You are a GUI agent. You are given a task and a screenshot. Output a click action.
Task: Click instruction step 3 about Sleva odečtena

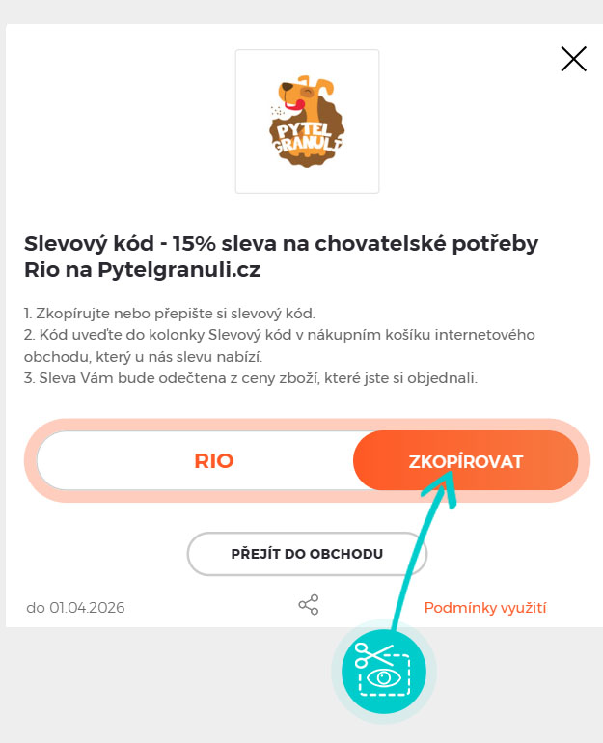click(x=251, y=378)
